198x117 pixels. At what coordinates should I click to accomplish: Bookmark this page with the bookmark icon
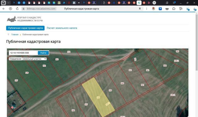pyautogui.click(x=140, y=9)
